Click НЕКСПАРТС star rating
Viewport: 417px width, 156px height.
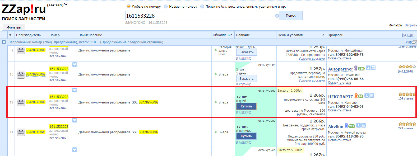coord(407,94)
